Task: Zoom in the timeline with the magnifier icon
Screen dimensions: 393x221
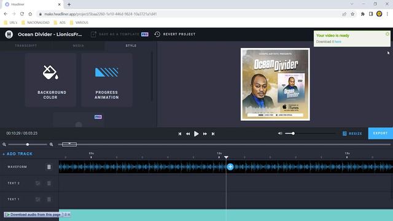Action: [52, 144]
